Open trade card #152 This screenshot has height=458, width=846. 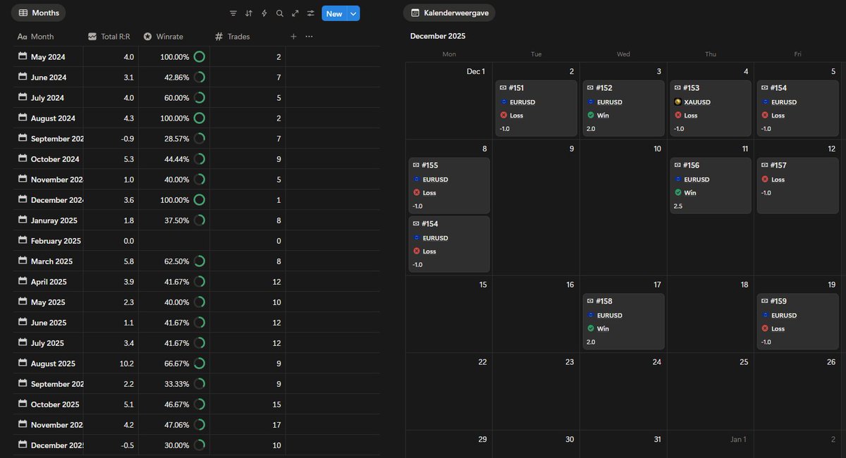tap(623, 107)
